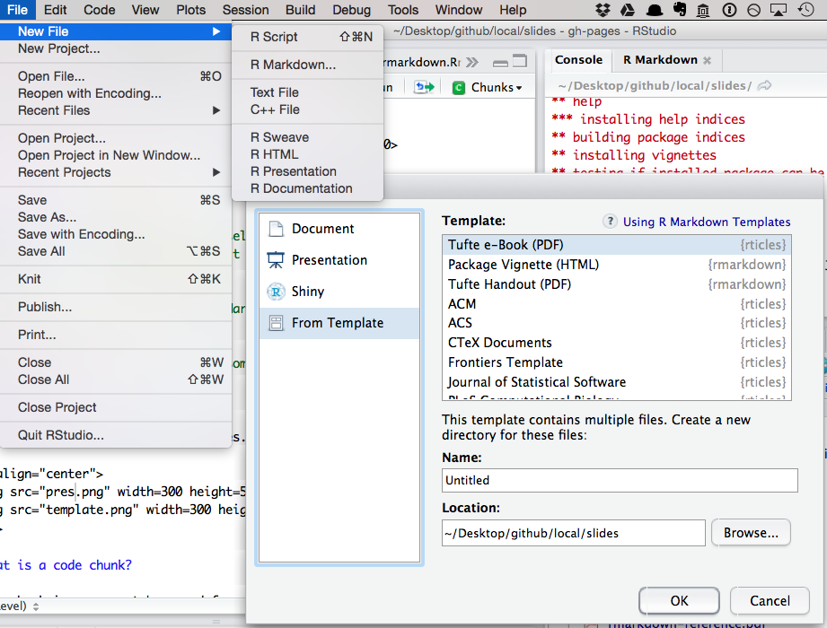Screen dimensions: 827x628
Task: Open the Code menu
Action: tap(99, 10)
